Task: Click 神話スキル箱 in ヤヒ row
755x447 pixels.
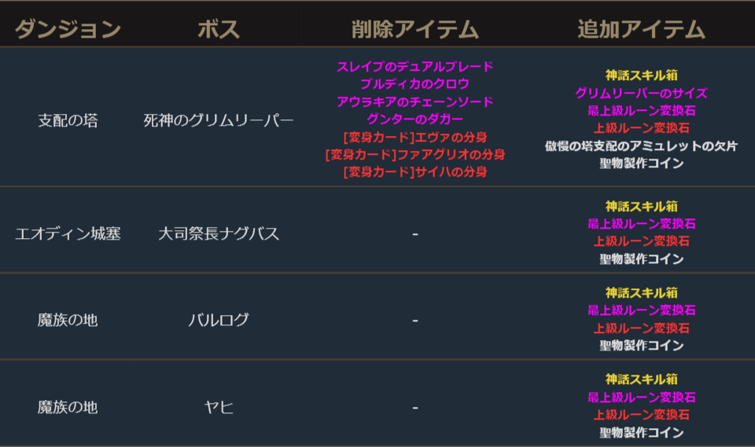Action: pyautogui.click(x=641, y=379)
